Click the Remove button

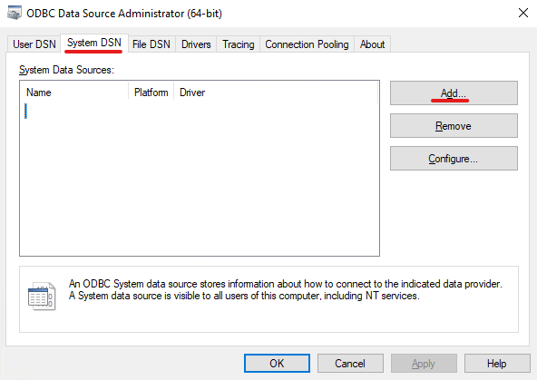pos(454,126)
